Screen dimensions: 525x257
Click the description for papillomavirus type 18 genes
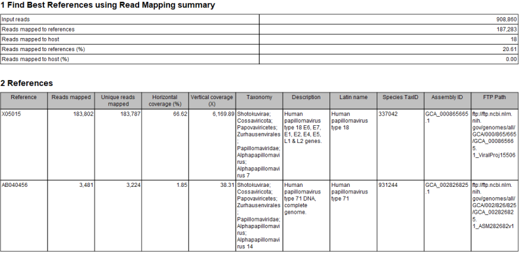point(303,127)
